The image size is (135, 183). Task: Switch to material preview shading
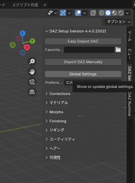coord(114,13)
